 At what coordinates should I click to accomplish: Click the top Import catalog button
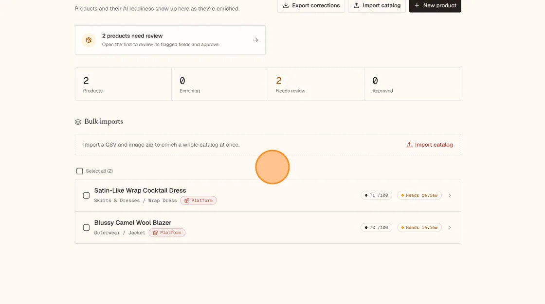click(x=377, y=5)
